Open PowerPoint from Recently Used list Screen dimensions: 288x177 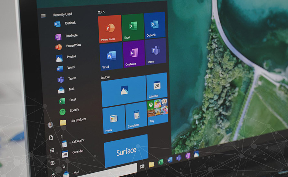pos(68,46)
